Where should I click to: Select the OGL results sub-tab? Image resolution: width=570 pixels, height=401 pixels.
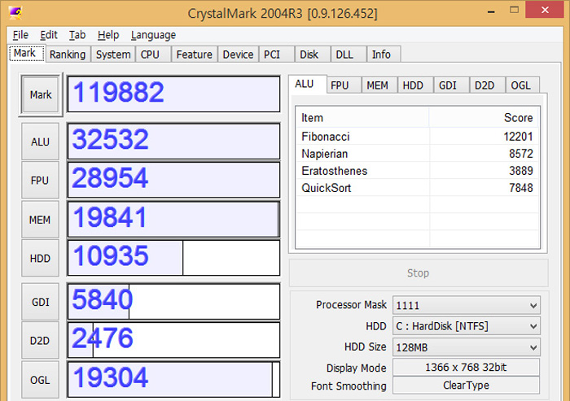pyautogui.click(x=523, y=85)
